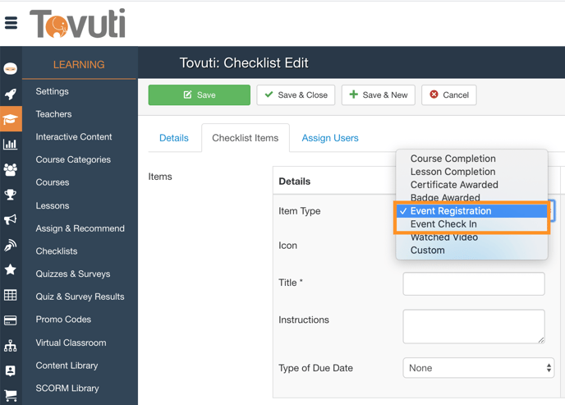Open the sitemap hierarchy icon
The width and height of the screenshot is (565, 405).
[11, 346]
